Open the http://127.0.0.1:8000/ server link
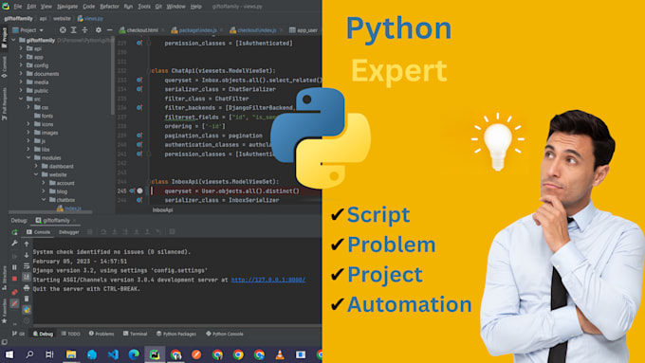645x363 pixels. (268, 280)
